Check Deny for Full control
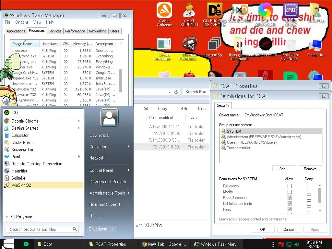This screenshot has height=249, width=332. click(x=309, y=186)
